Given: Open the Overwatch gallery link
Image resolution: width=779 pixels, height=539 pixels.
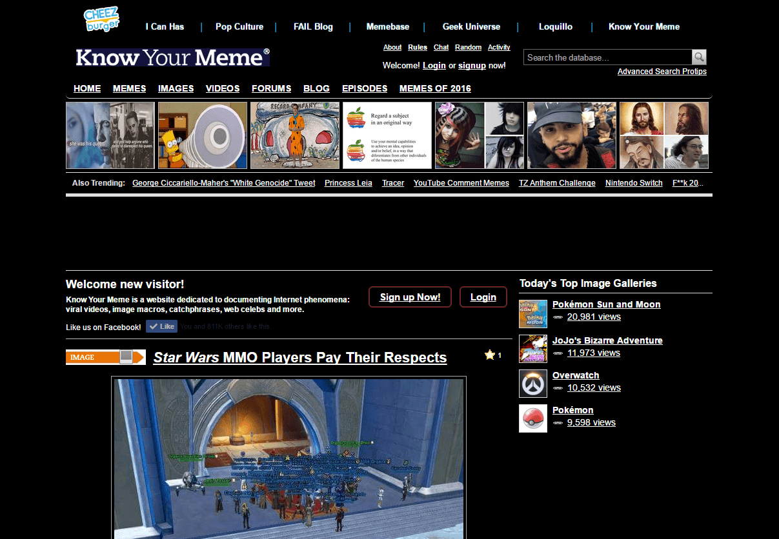Looking at the screenshot, I should pyautogui.click(x=576, y=375).
